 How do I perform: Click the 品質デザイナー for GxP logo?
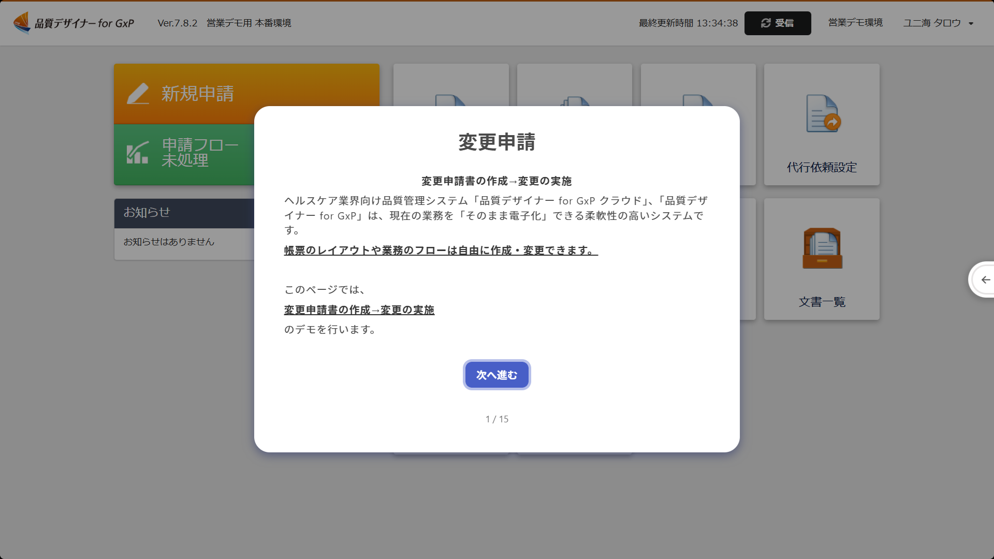point(74,23)
